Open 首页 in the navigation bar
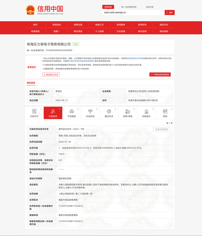202x236 pixels. (35, 25)
